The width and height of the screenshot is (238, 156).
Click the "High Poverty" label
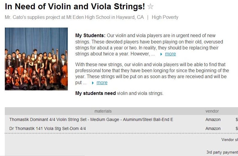(165, 17)
